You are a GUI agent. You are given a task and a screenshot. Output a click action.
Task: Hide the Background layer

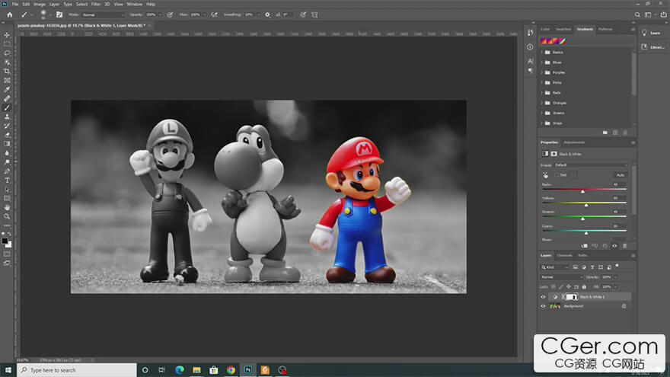543,306
